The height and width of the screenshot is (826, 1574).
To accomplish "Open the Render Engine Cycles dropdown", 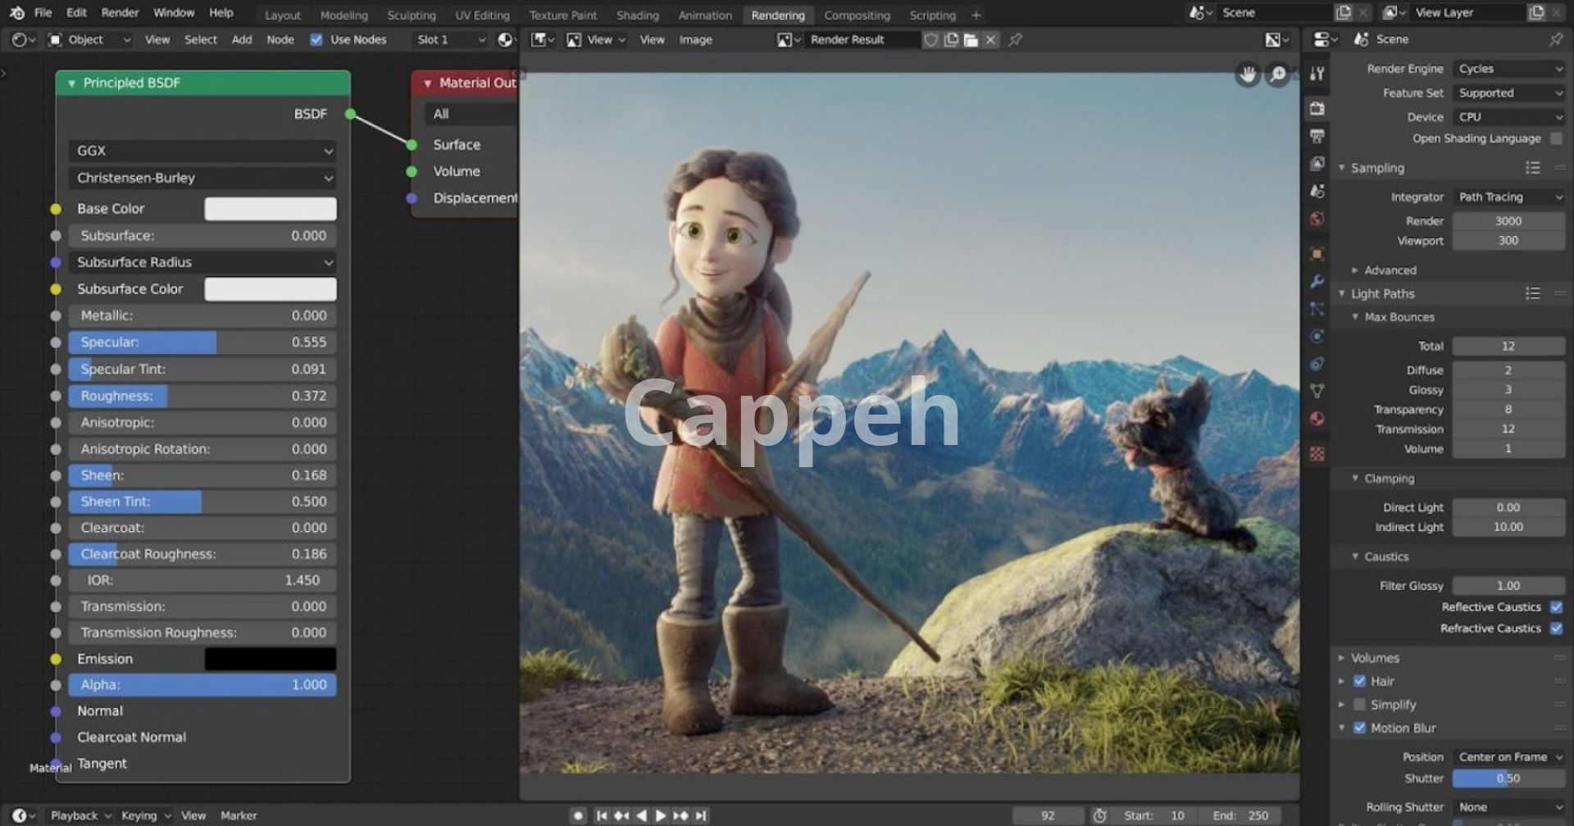I will click(1508, 69).
